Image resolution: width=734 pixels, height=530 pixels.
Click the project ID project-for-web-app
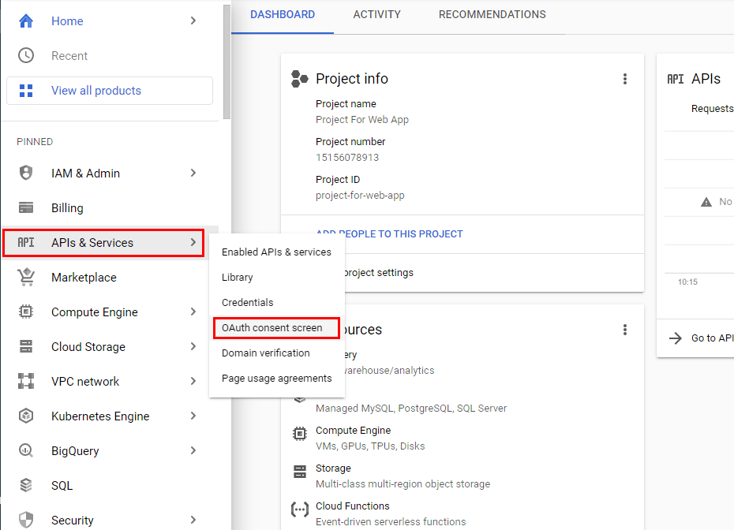click(x=360, y=196)
